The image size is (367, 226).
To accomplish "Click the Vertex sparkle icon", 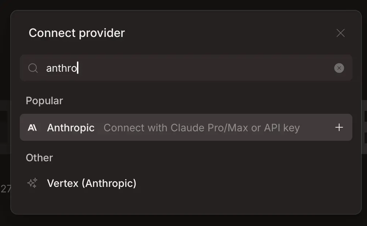I will click(x=32, y=183).
